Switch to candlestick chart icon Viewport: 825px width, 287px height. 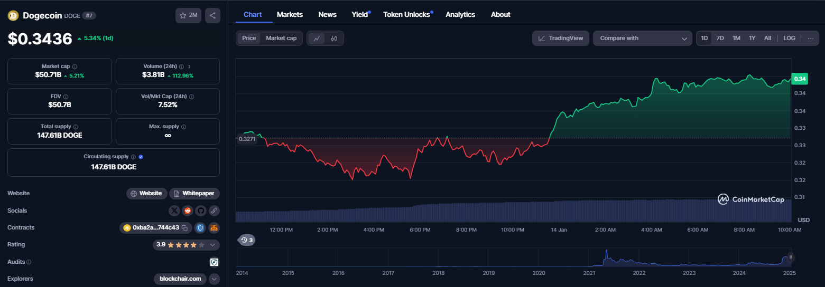coord(334,38)
